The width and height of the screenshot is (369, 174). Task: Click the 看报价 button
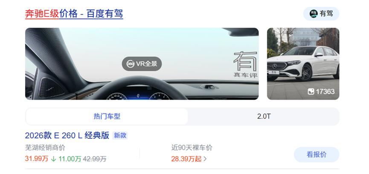point(317,154)
